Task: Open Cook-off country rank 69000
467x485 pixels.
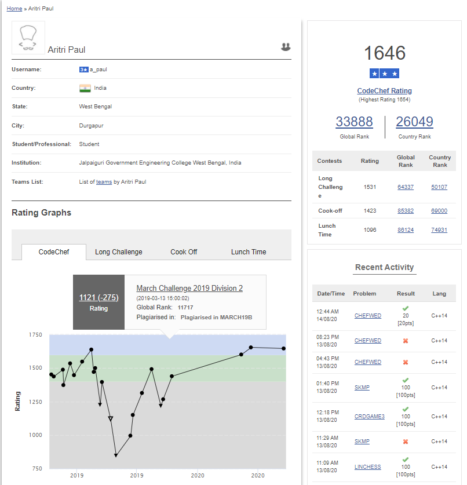Action: pyautogui.click(x=439, y=211)
